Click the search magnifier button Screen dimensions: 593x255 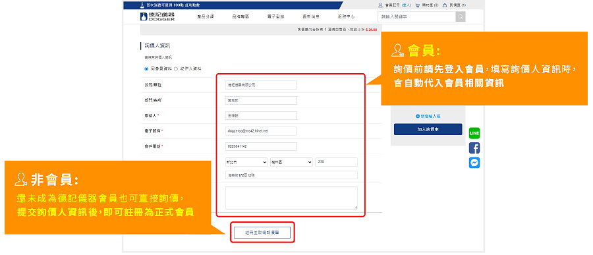(x=461, y=16)
